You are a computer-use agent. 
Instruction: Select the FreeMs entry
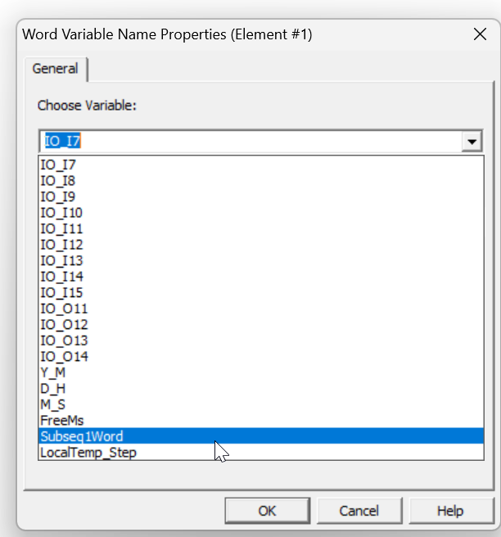[261, 420]
